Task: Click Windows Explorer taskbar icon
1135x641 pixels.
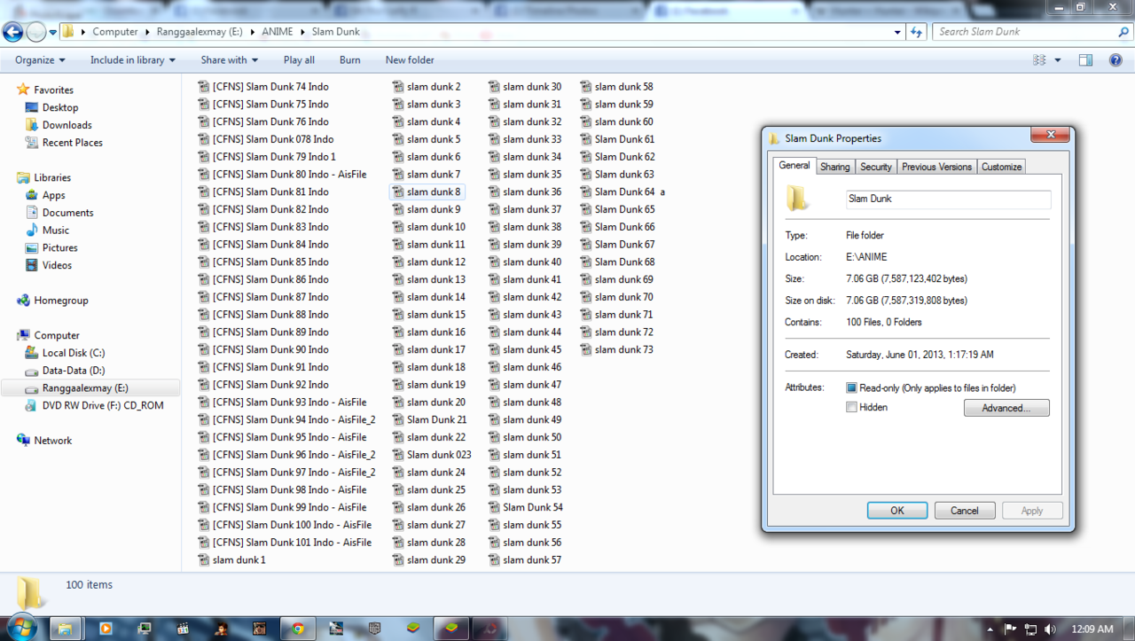Action: (x=65, y=629)
